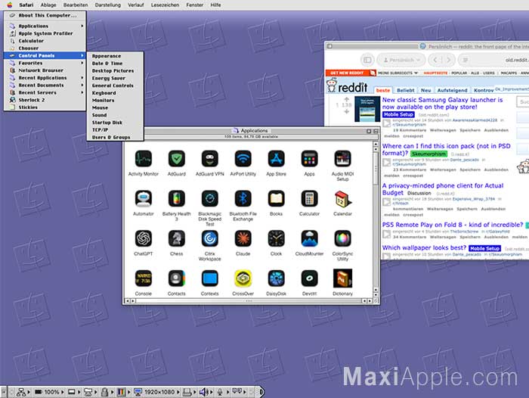Open Blackmagic Disk Speed Test icon
The height and width of the screenshot is (398, 529).
[x=209, y=199]
